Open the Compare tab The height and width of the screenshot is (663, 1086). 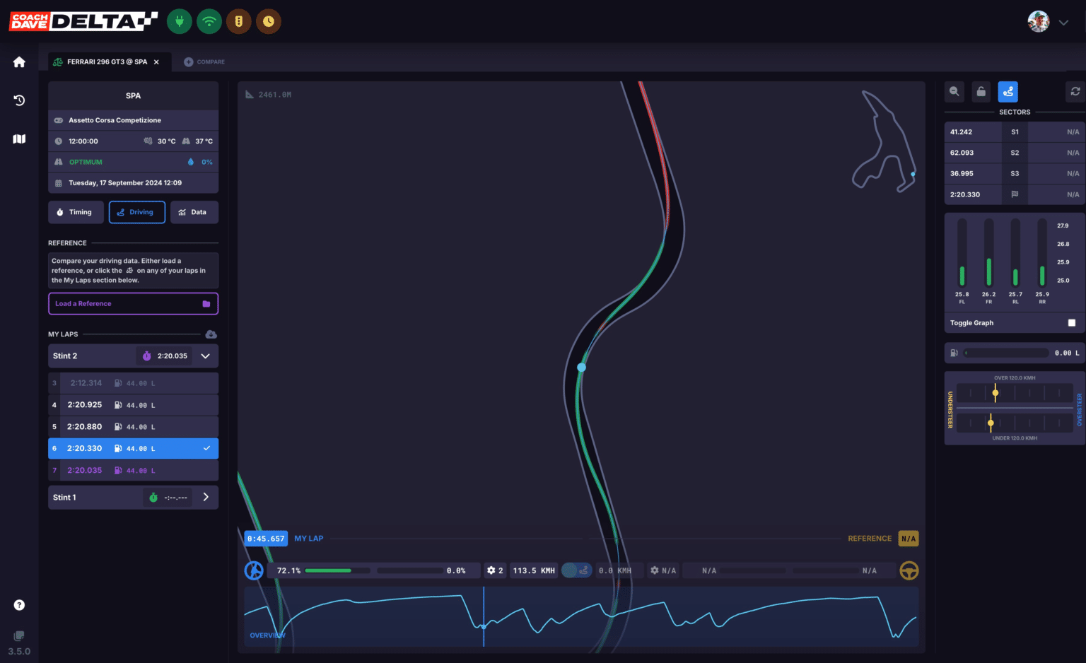[204, 62]
